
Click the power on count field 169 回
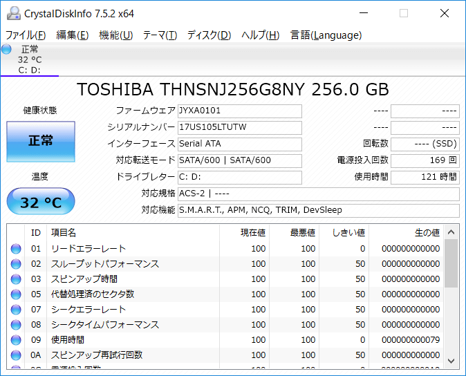click(x=425, y=160)
